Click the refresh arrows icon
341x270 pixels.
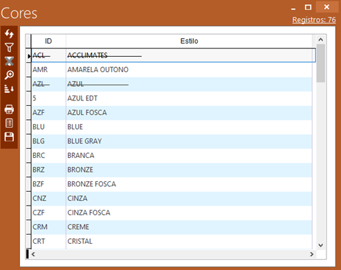click(9, 34)
